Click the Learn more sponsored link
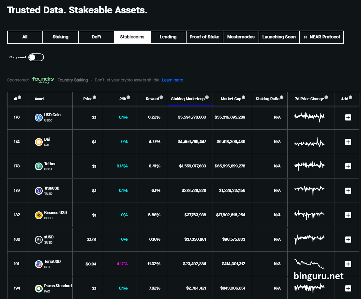Viewport: 361px width, 299px height. point(173,80)
